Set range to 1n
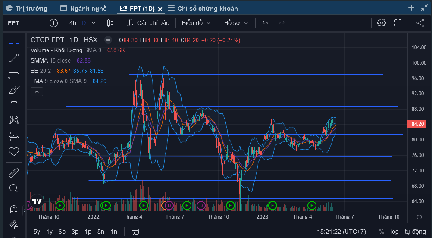This screenshot has width=432, height=238. point(114,232)
